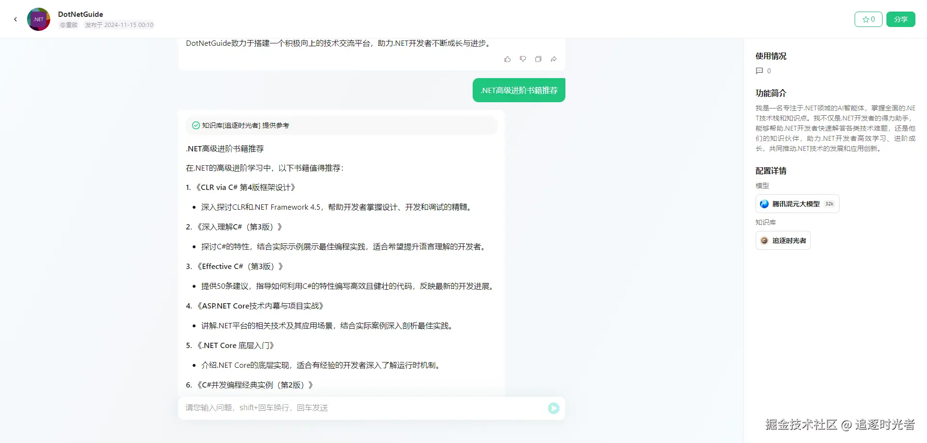Click the DotNetGuide title text
927x443 pixels.
(x=81, y=14)
